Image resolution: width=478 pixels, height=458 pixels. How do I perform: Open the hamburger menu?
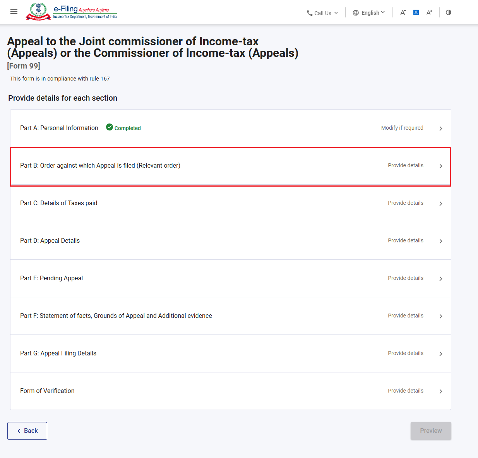point(14,12)
